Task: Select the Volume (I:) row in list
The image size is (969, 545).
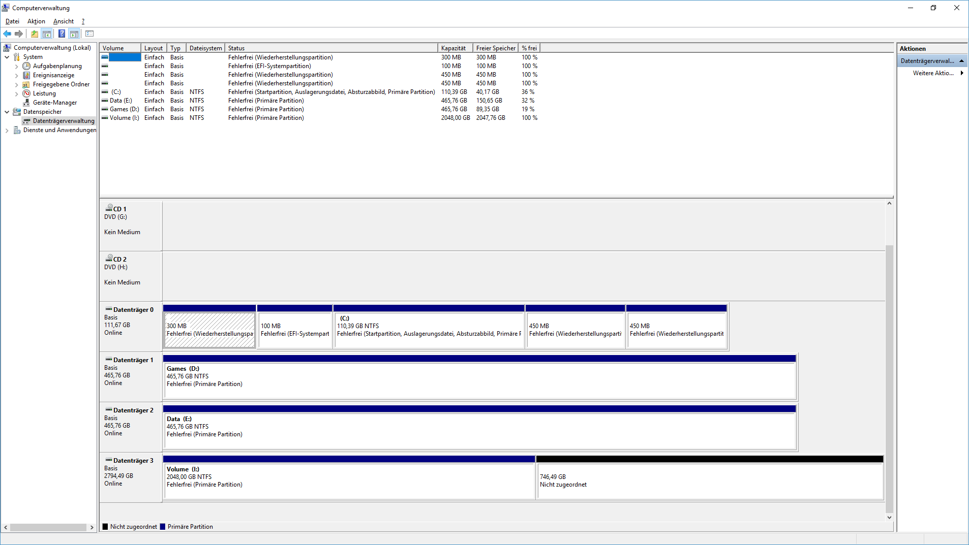Action: 319,118
